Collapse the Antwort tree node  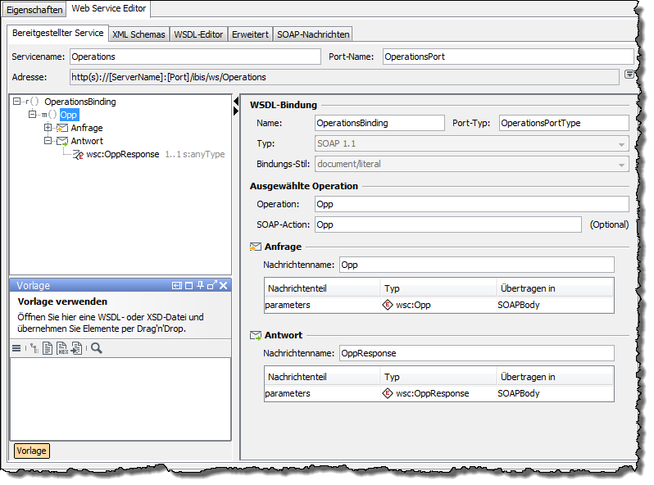tap(48, 141)
